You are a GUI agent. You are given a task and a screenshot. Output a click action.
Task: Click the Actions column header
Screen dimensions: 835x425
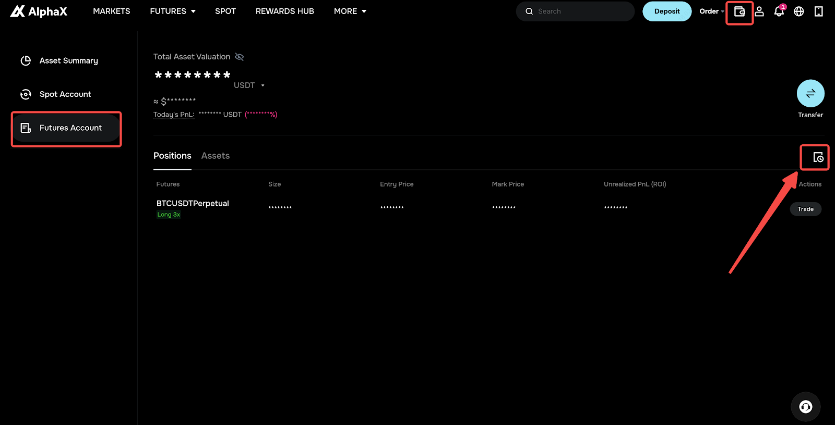click(x=810, y=184)
